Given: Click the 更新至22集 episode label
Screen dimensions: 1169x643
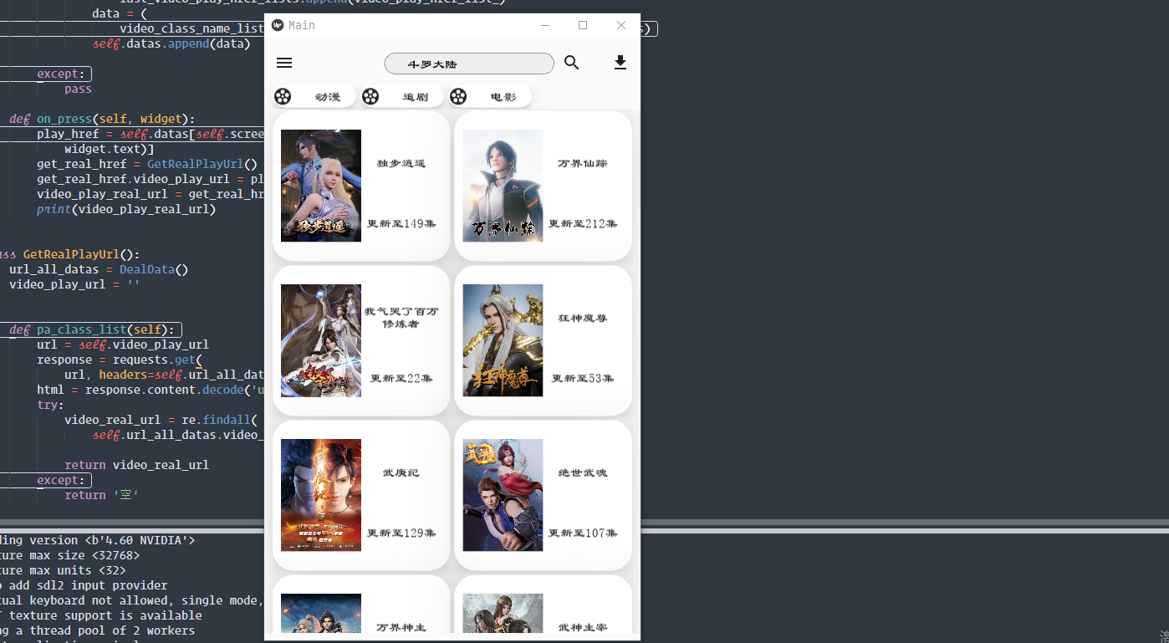Looking at the screenshot, I should 401,379.
